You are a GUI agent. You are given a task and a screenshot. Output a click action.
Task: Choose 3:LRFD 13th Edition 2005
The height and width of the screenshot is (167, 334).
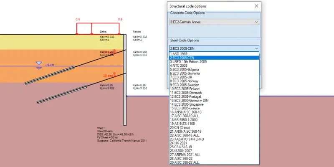click(x=214, y=61)
